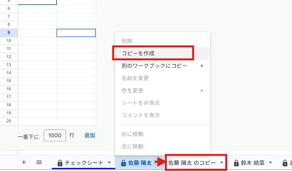The height and width of the screenshot is (171, 292).
Task: Click lock icon on 鈴木 結菜 tab
Action: 236,163
